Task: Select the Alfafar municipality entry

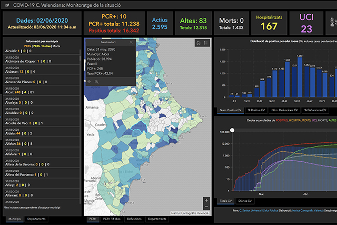Action: 41,142
